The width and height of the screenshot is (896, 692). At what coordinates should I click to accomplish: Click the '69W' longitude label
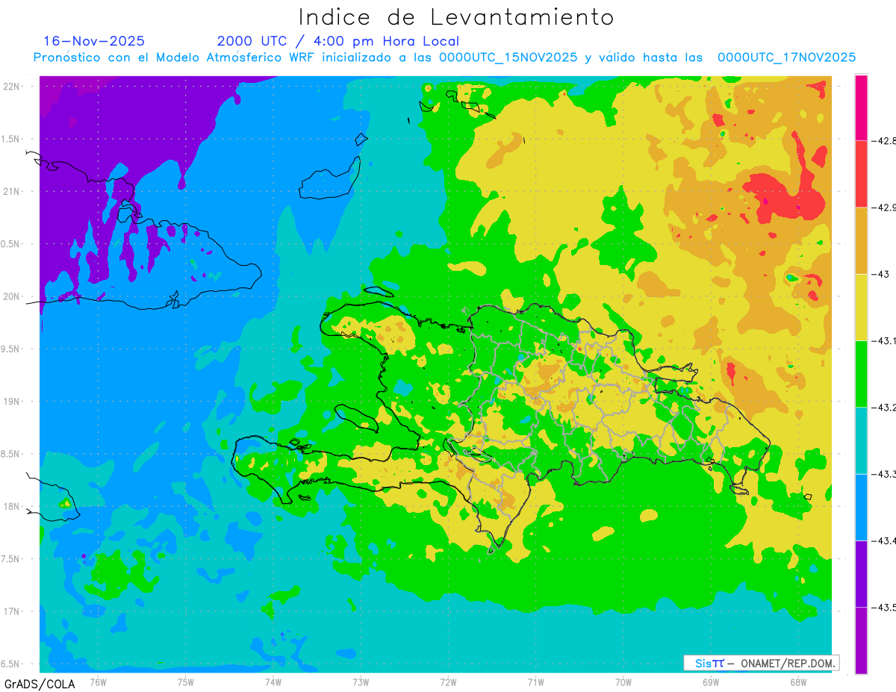pos(711,682)
